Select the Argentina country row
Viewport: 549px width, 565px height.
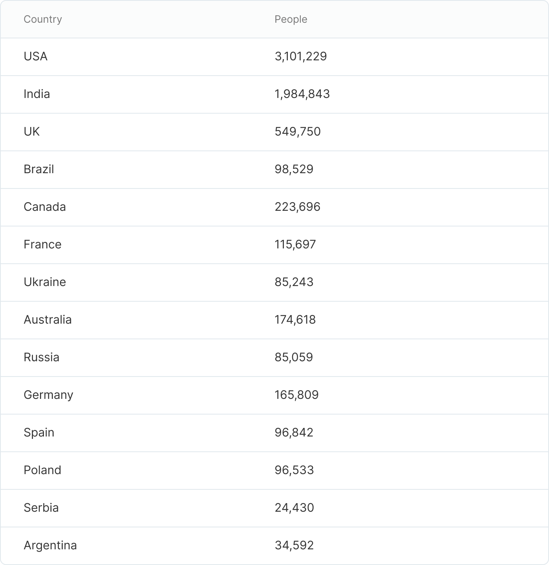tap(50, 545)
